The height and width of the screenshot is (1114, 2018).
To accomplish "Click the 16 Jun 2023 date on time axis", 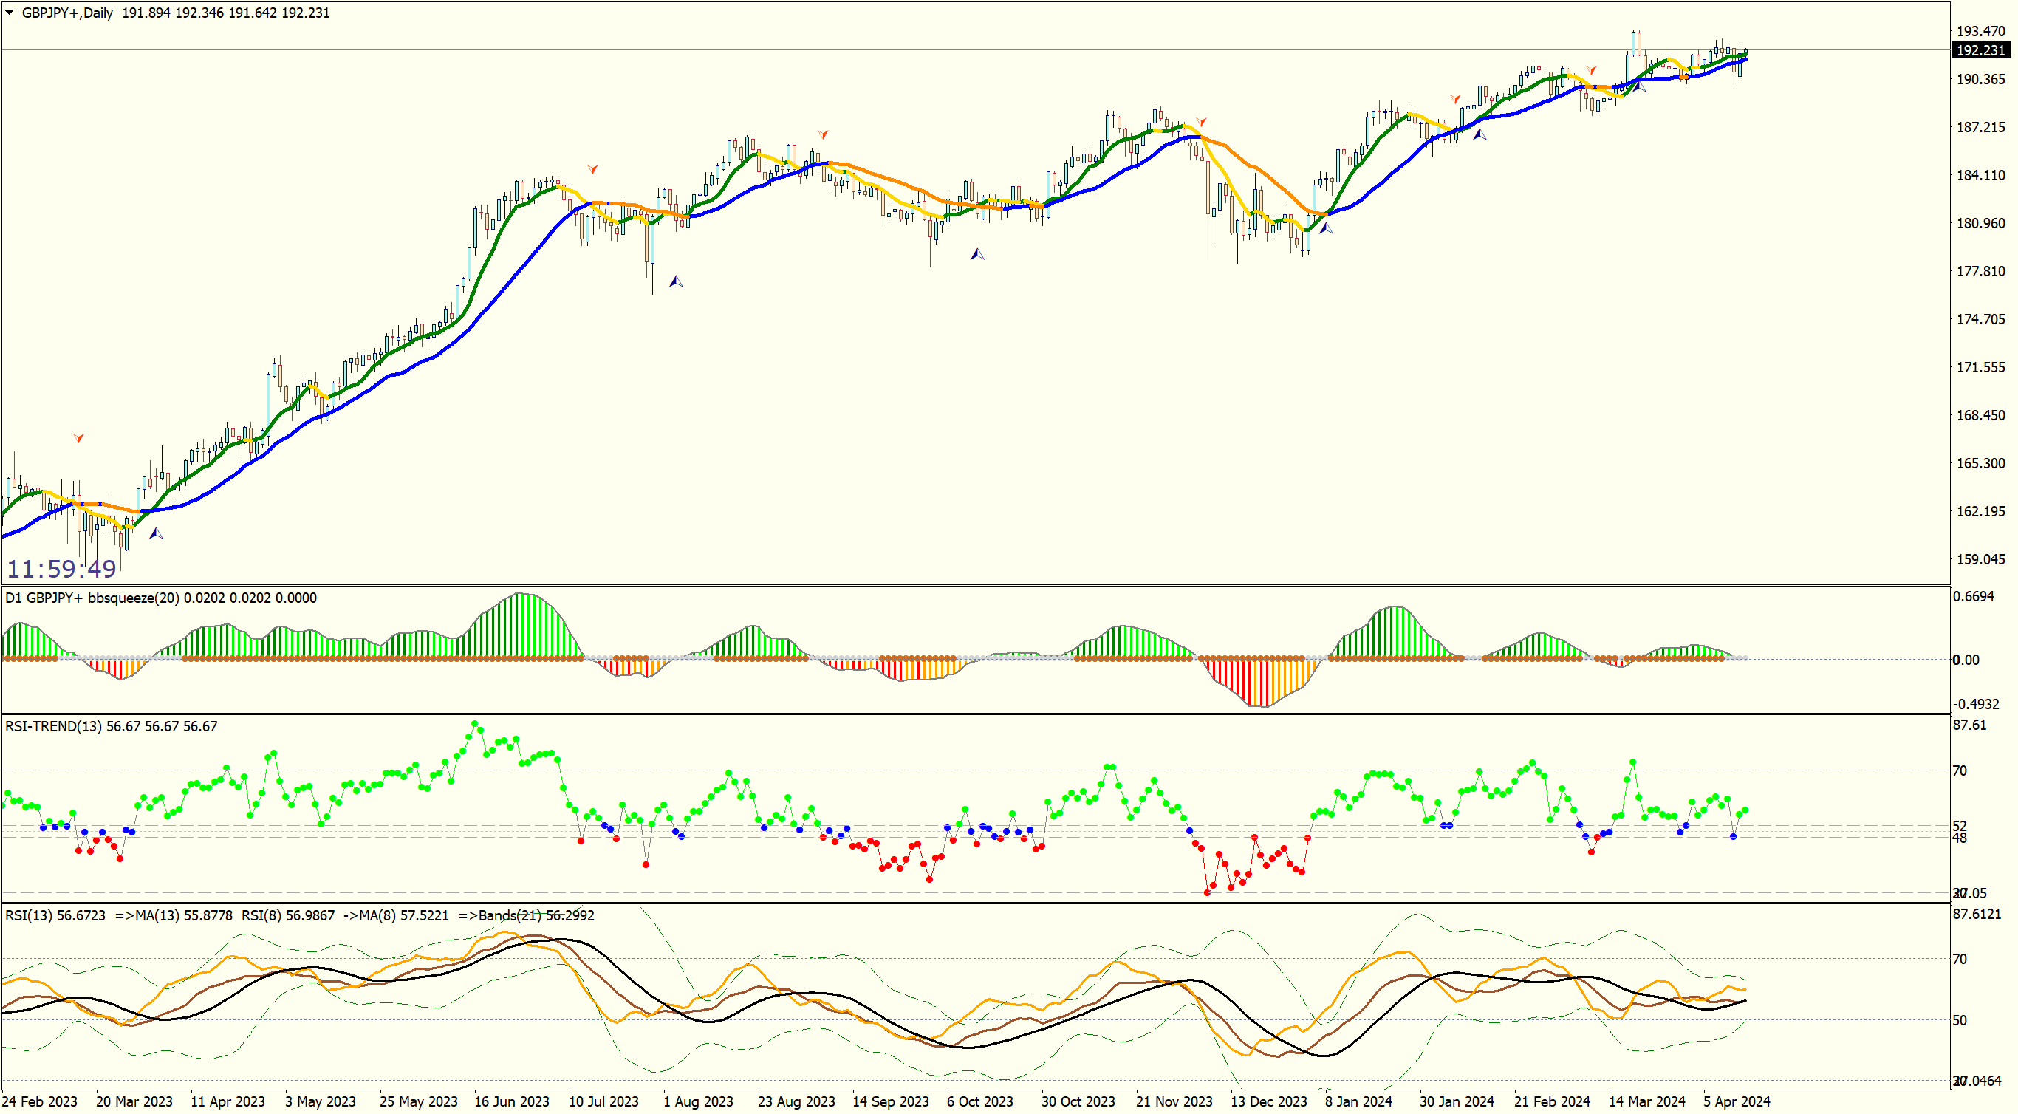I will point(512,1101).
